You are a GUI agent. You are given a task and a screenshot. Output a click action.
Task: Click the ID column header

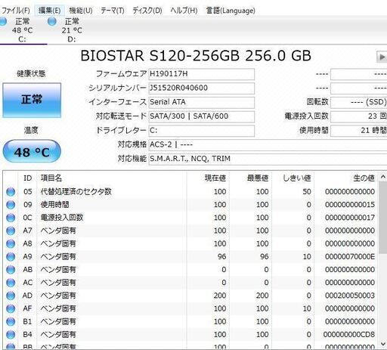click(28, 178)
